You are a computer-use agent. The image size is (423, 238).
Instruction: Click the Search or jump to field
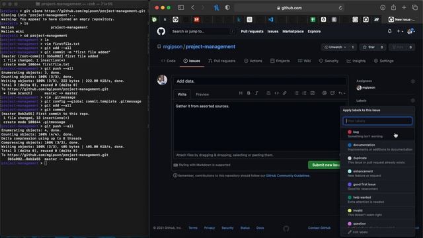pos(204,31)
